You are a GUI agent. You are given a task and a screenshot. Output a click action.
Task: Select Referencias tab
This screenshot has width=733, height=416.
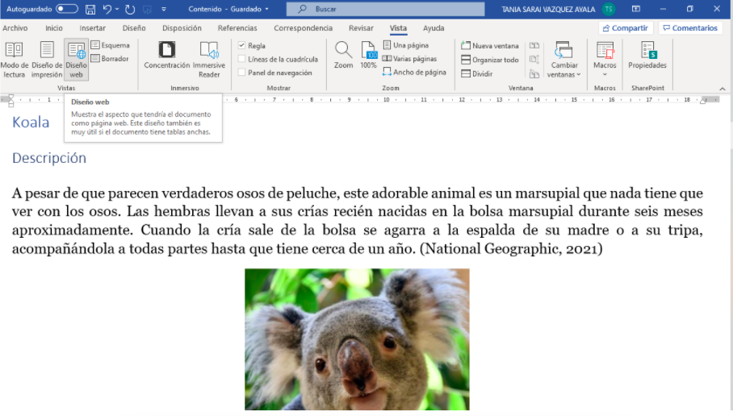click(237, 28)
